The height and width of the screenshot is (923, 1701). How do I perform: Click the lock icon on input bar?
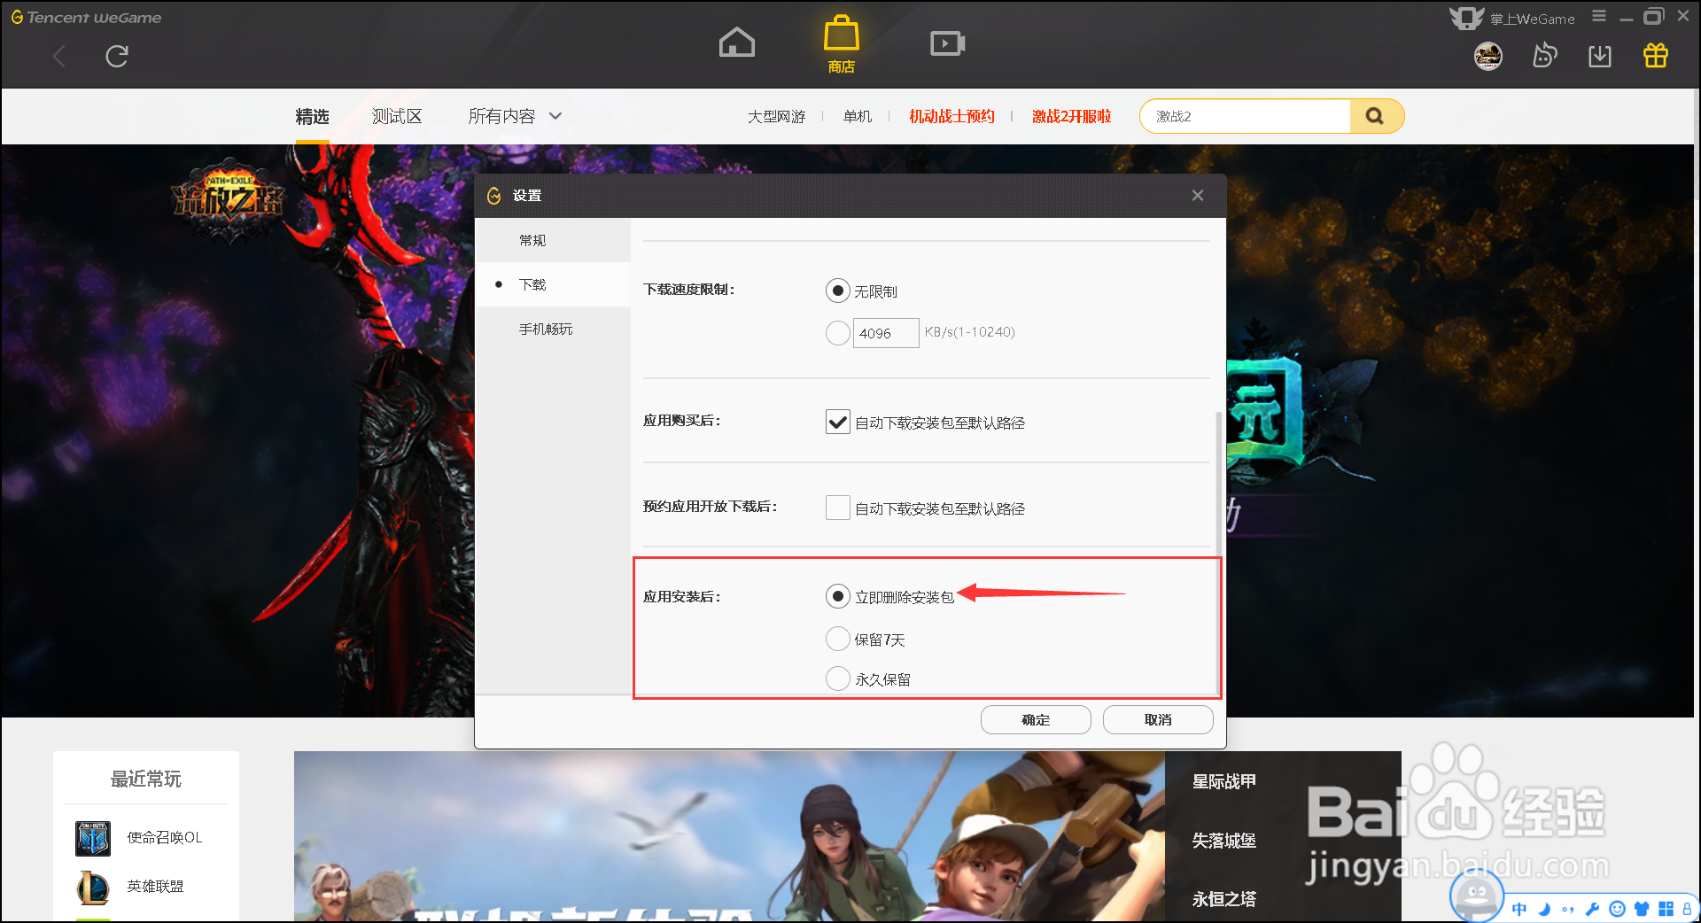click(x=1687, y=909)
